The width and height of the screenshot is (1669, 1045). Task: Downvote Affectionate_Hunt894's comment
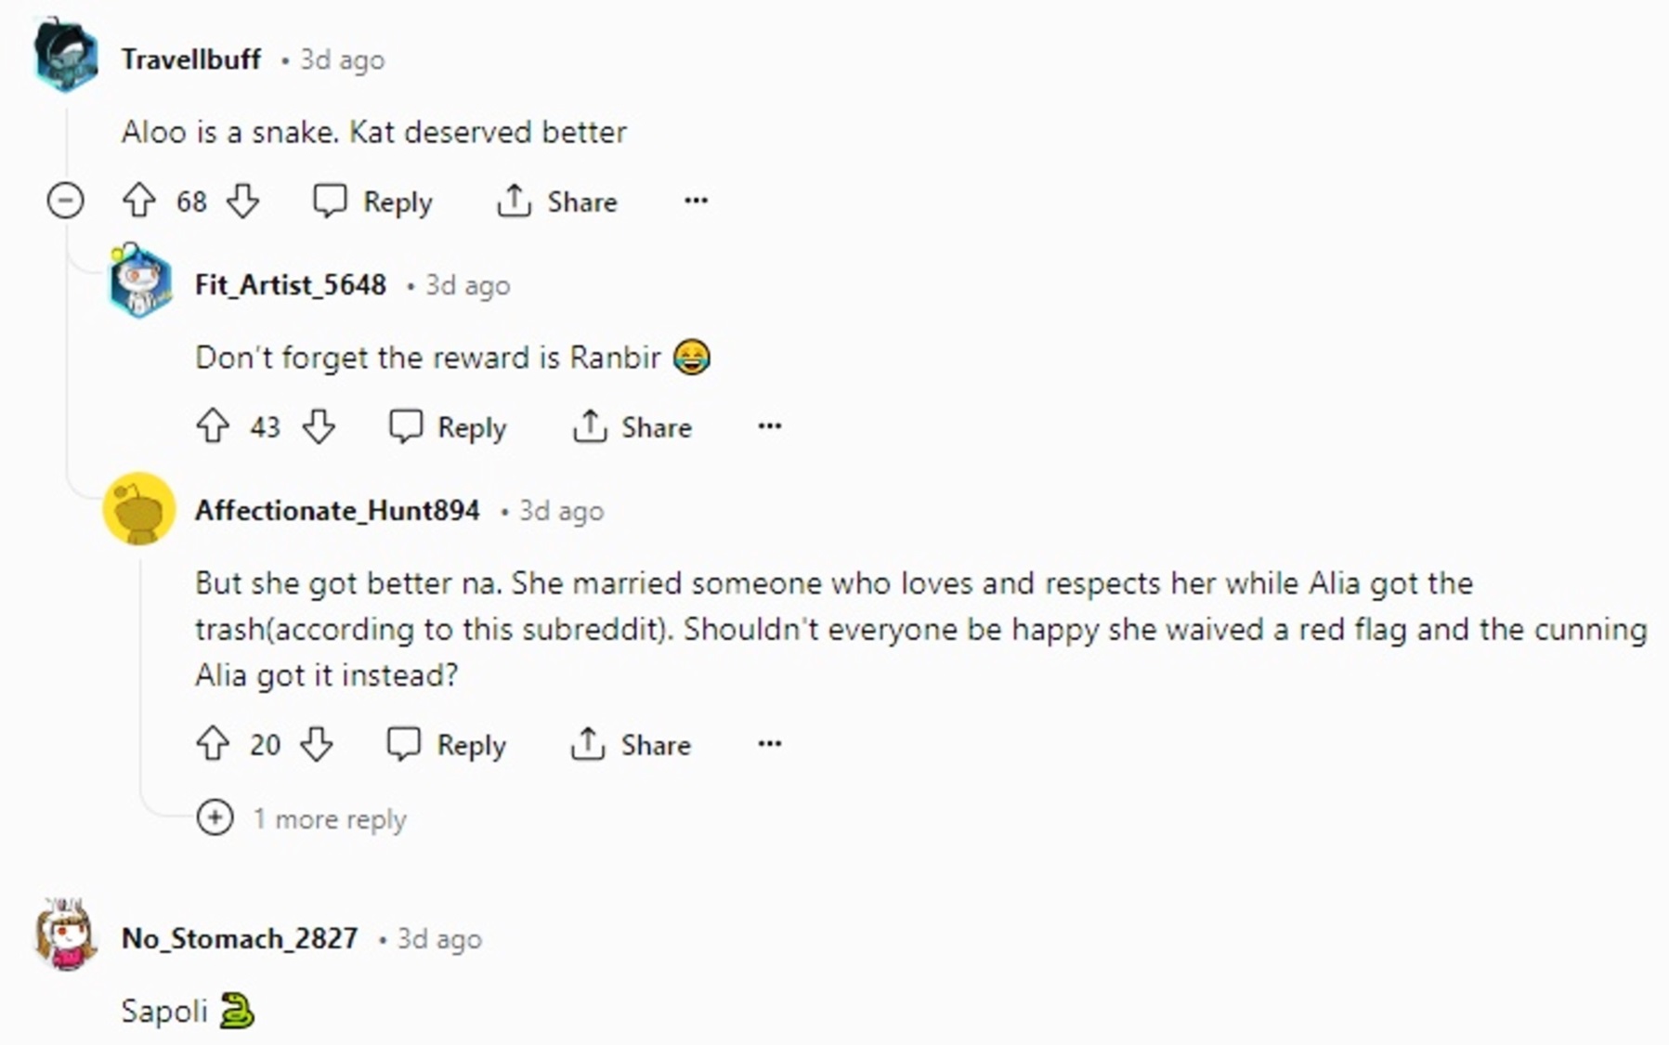[x=317, y=744]
